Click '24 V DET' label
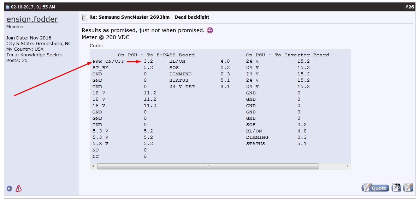The width and height of the screenshot is (420, 199). coord(182,87)
